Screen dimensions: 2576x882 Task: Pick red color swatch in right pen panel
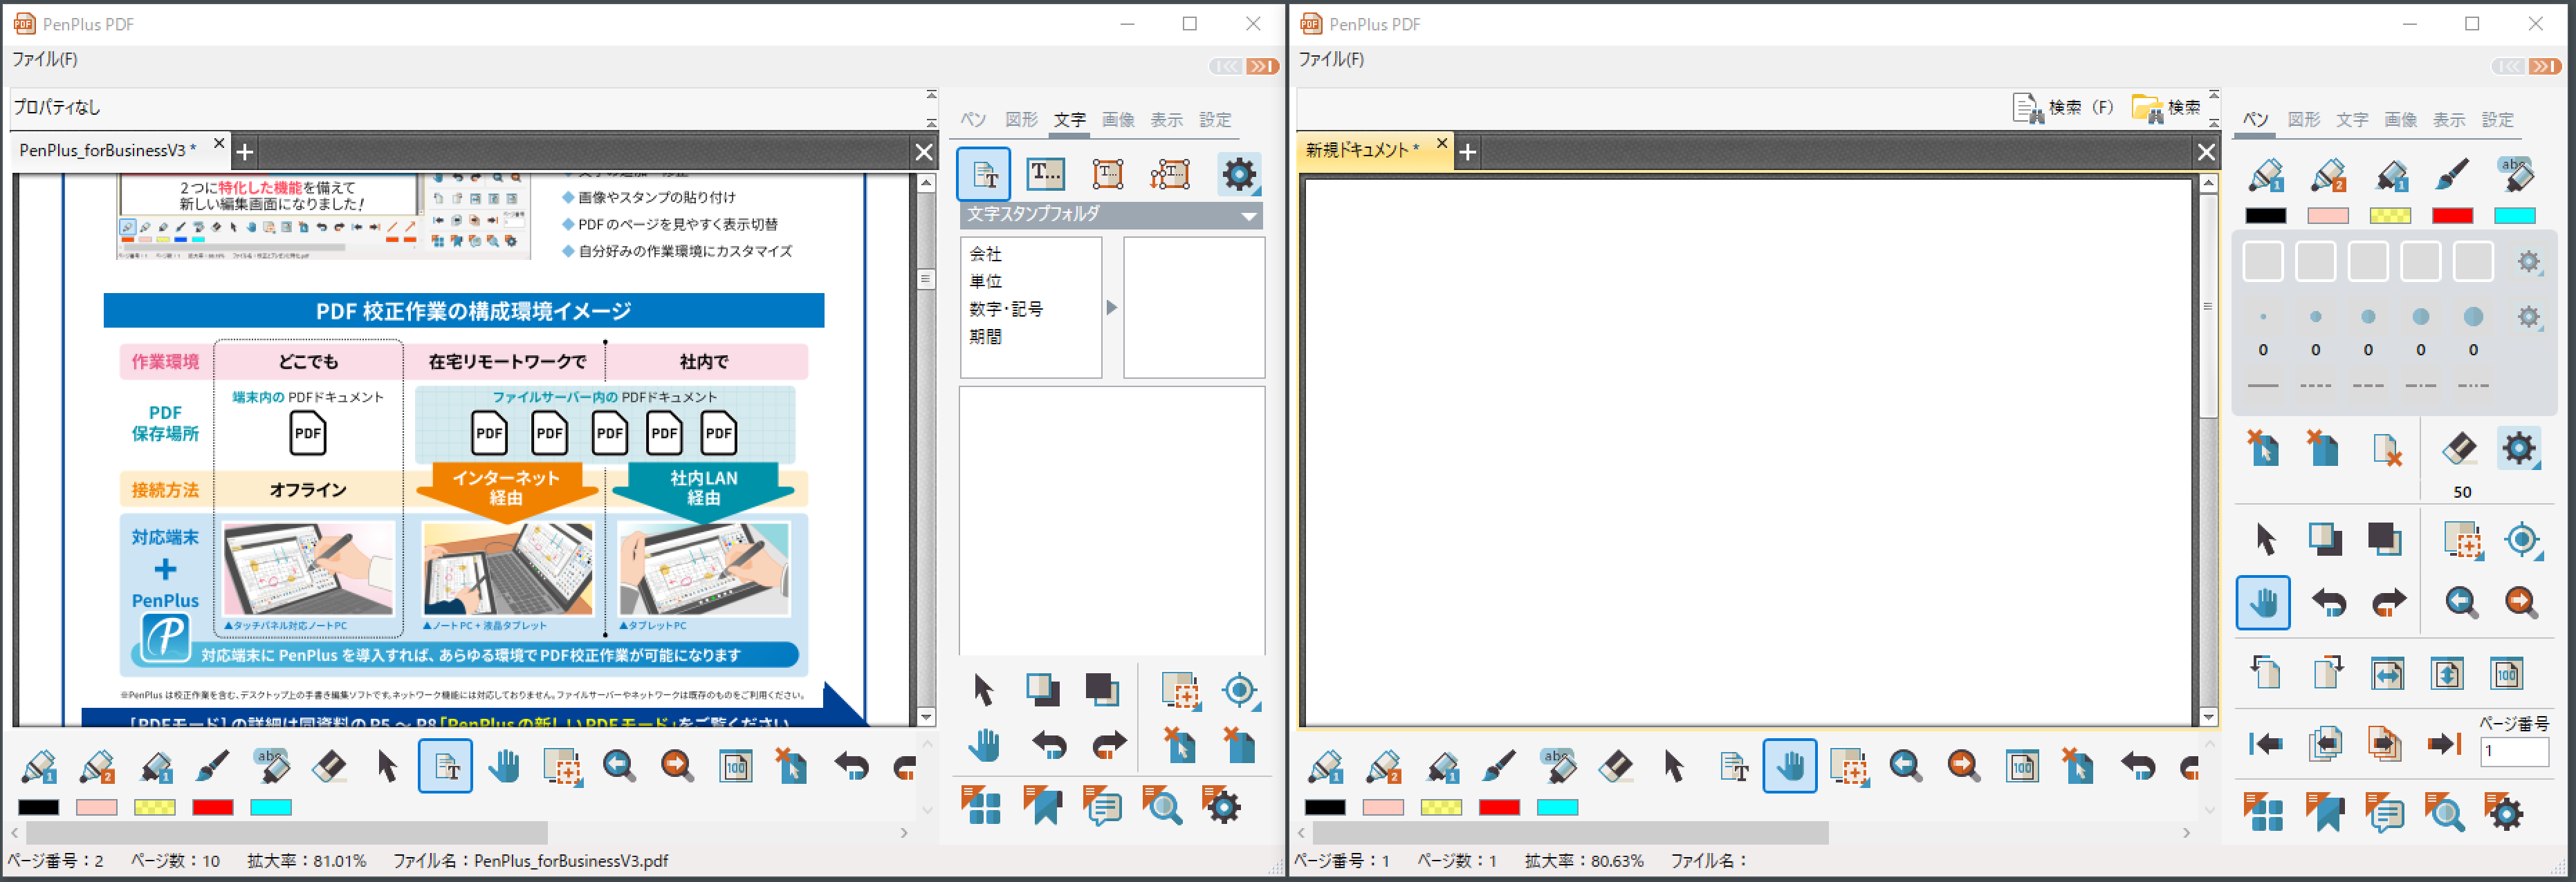pyautogui.click(x=2452, y=216)
